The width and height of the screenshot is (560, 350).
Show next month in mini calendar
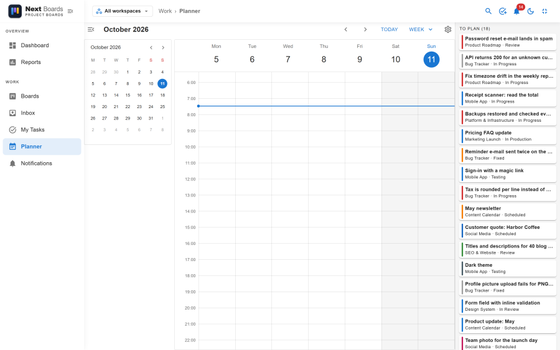163,47
